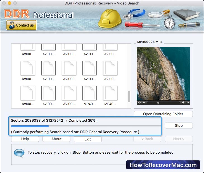Mute the video preview volume icon
The image size is (204, 173).
tap(139, 103)
